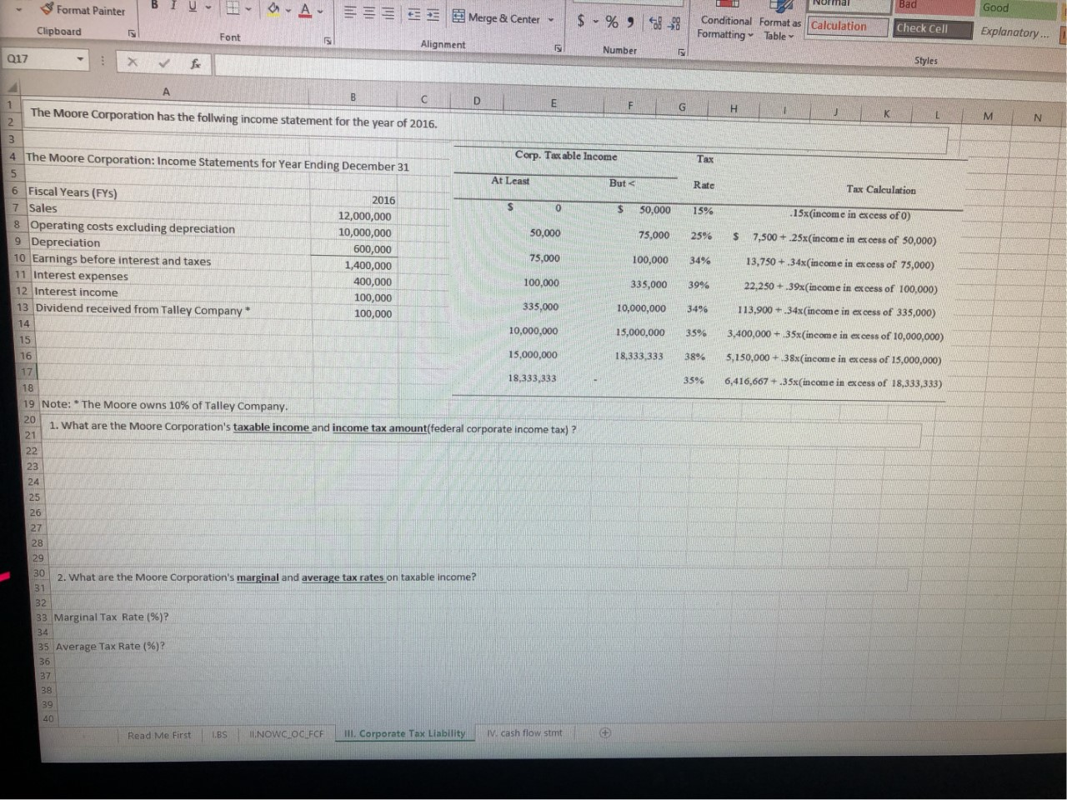
Task: Click the 39% tax rate cell
Action: point(698,285)
